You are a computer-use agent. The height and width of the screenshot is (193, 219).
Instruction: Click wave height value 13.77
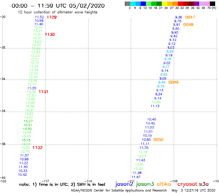(x=38, y=31)
